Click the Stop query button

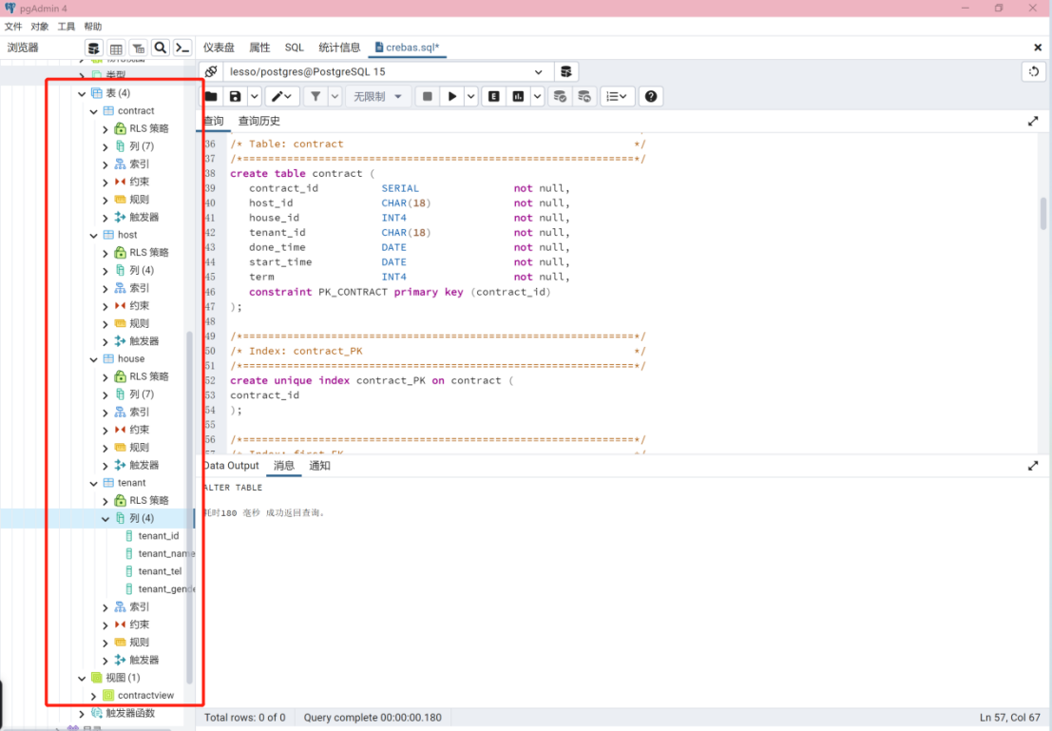point(428,96)
